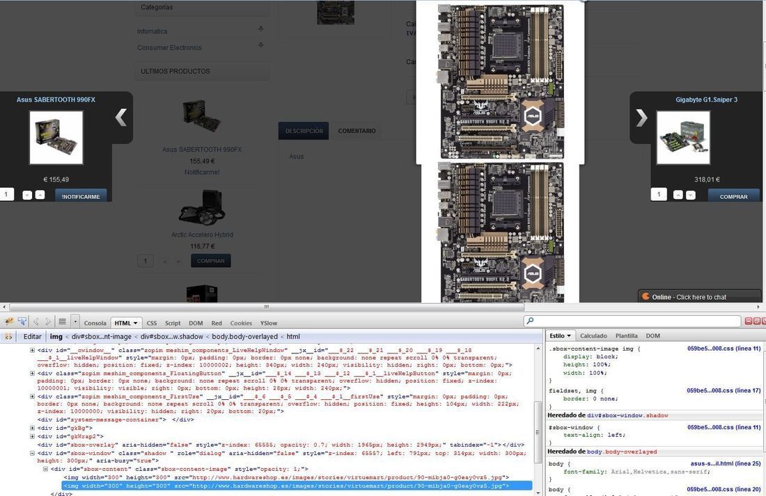This screenshot has width=766, height=496.
Task: Select the html breadcrumb node
Action: coord(293,337)
